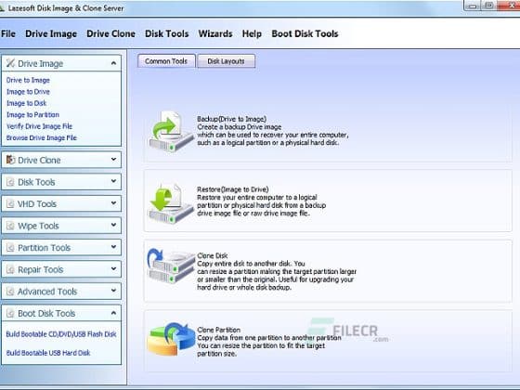
Task: Open the Help menu
Action: [x=252, y=33]
